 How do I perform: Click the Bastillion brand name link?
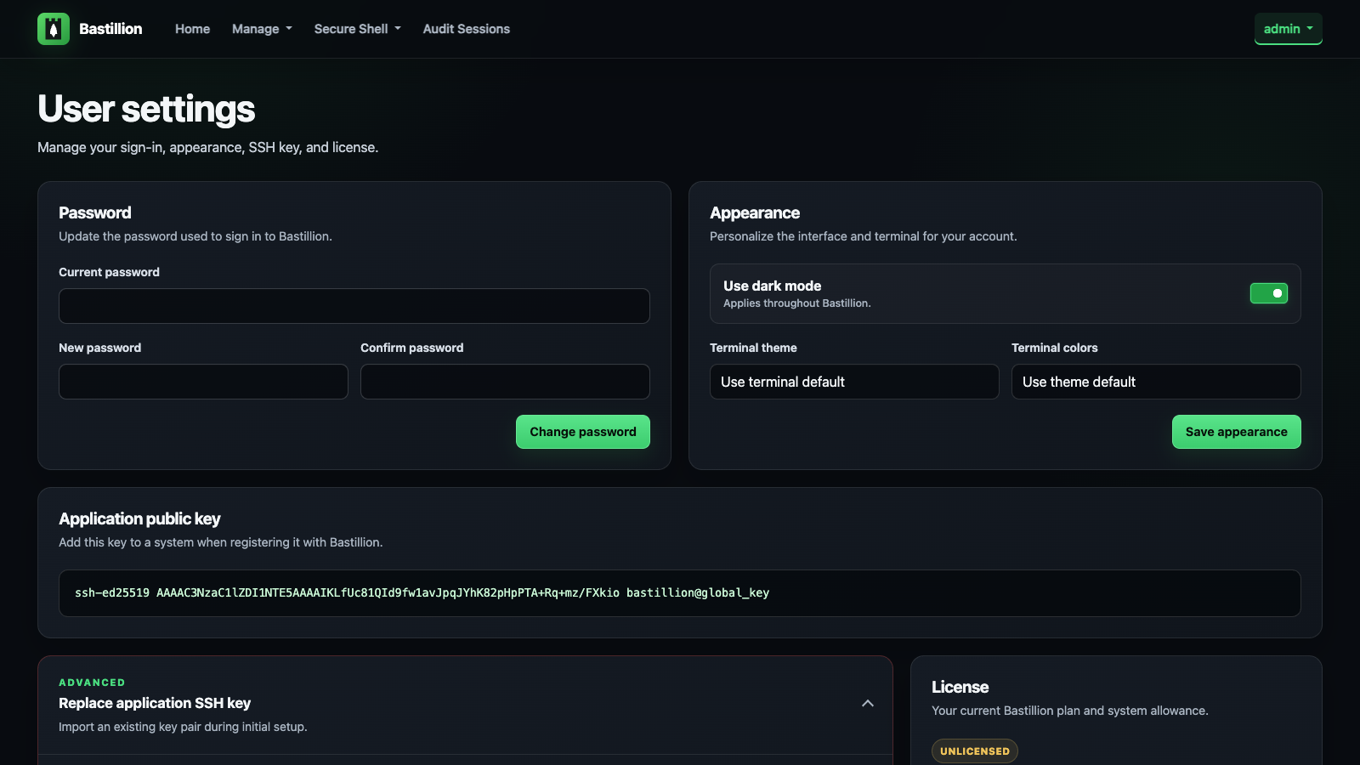[x=110, y=29]
